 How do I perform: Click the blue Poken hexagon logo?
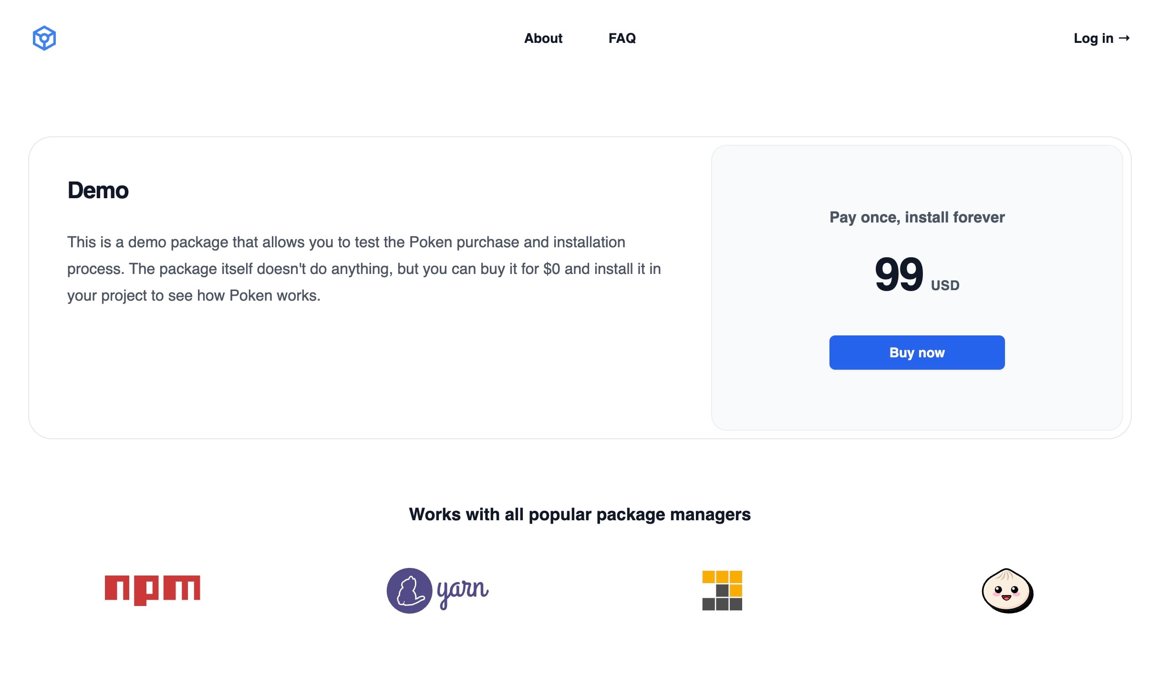coord(44,38)
